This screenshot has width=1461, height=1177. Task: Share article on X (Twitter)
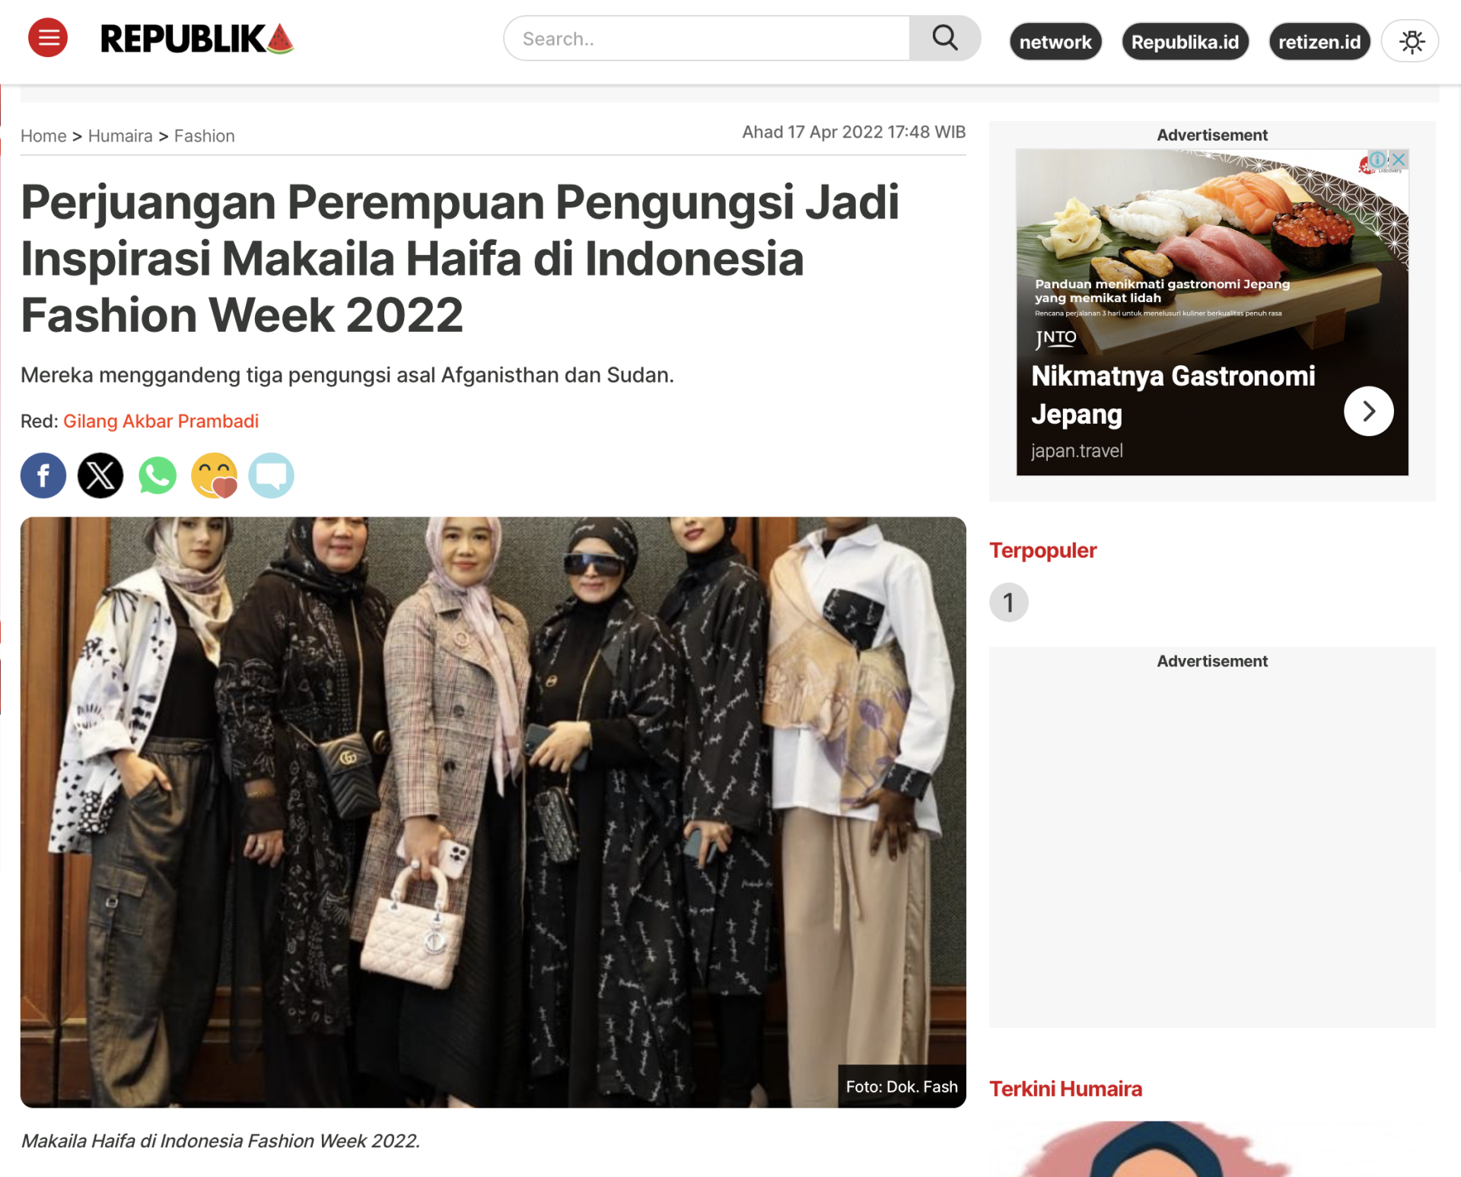[100, 476]
